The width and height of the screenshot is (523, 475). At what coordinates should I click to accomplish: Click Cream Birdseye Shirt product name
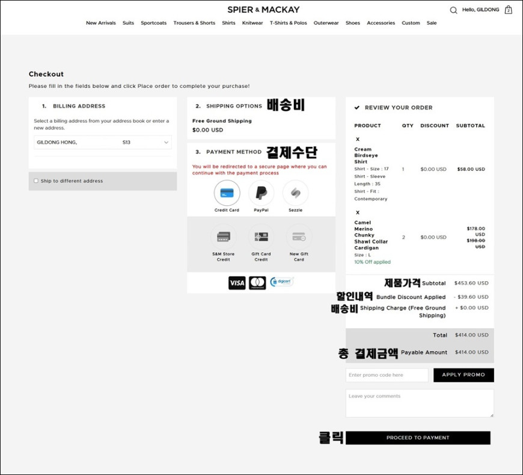tap(366, 155)
